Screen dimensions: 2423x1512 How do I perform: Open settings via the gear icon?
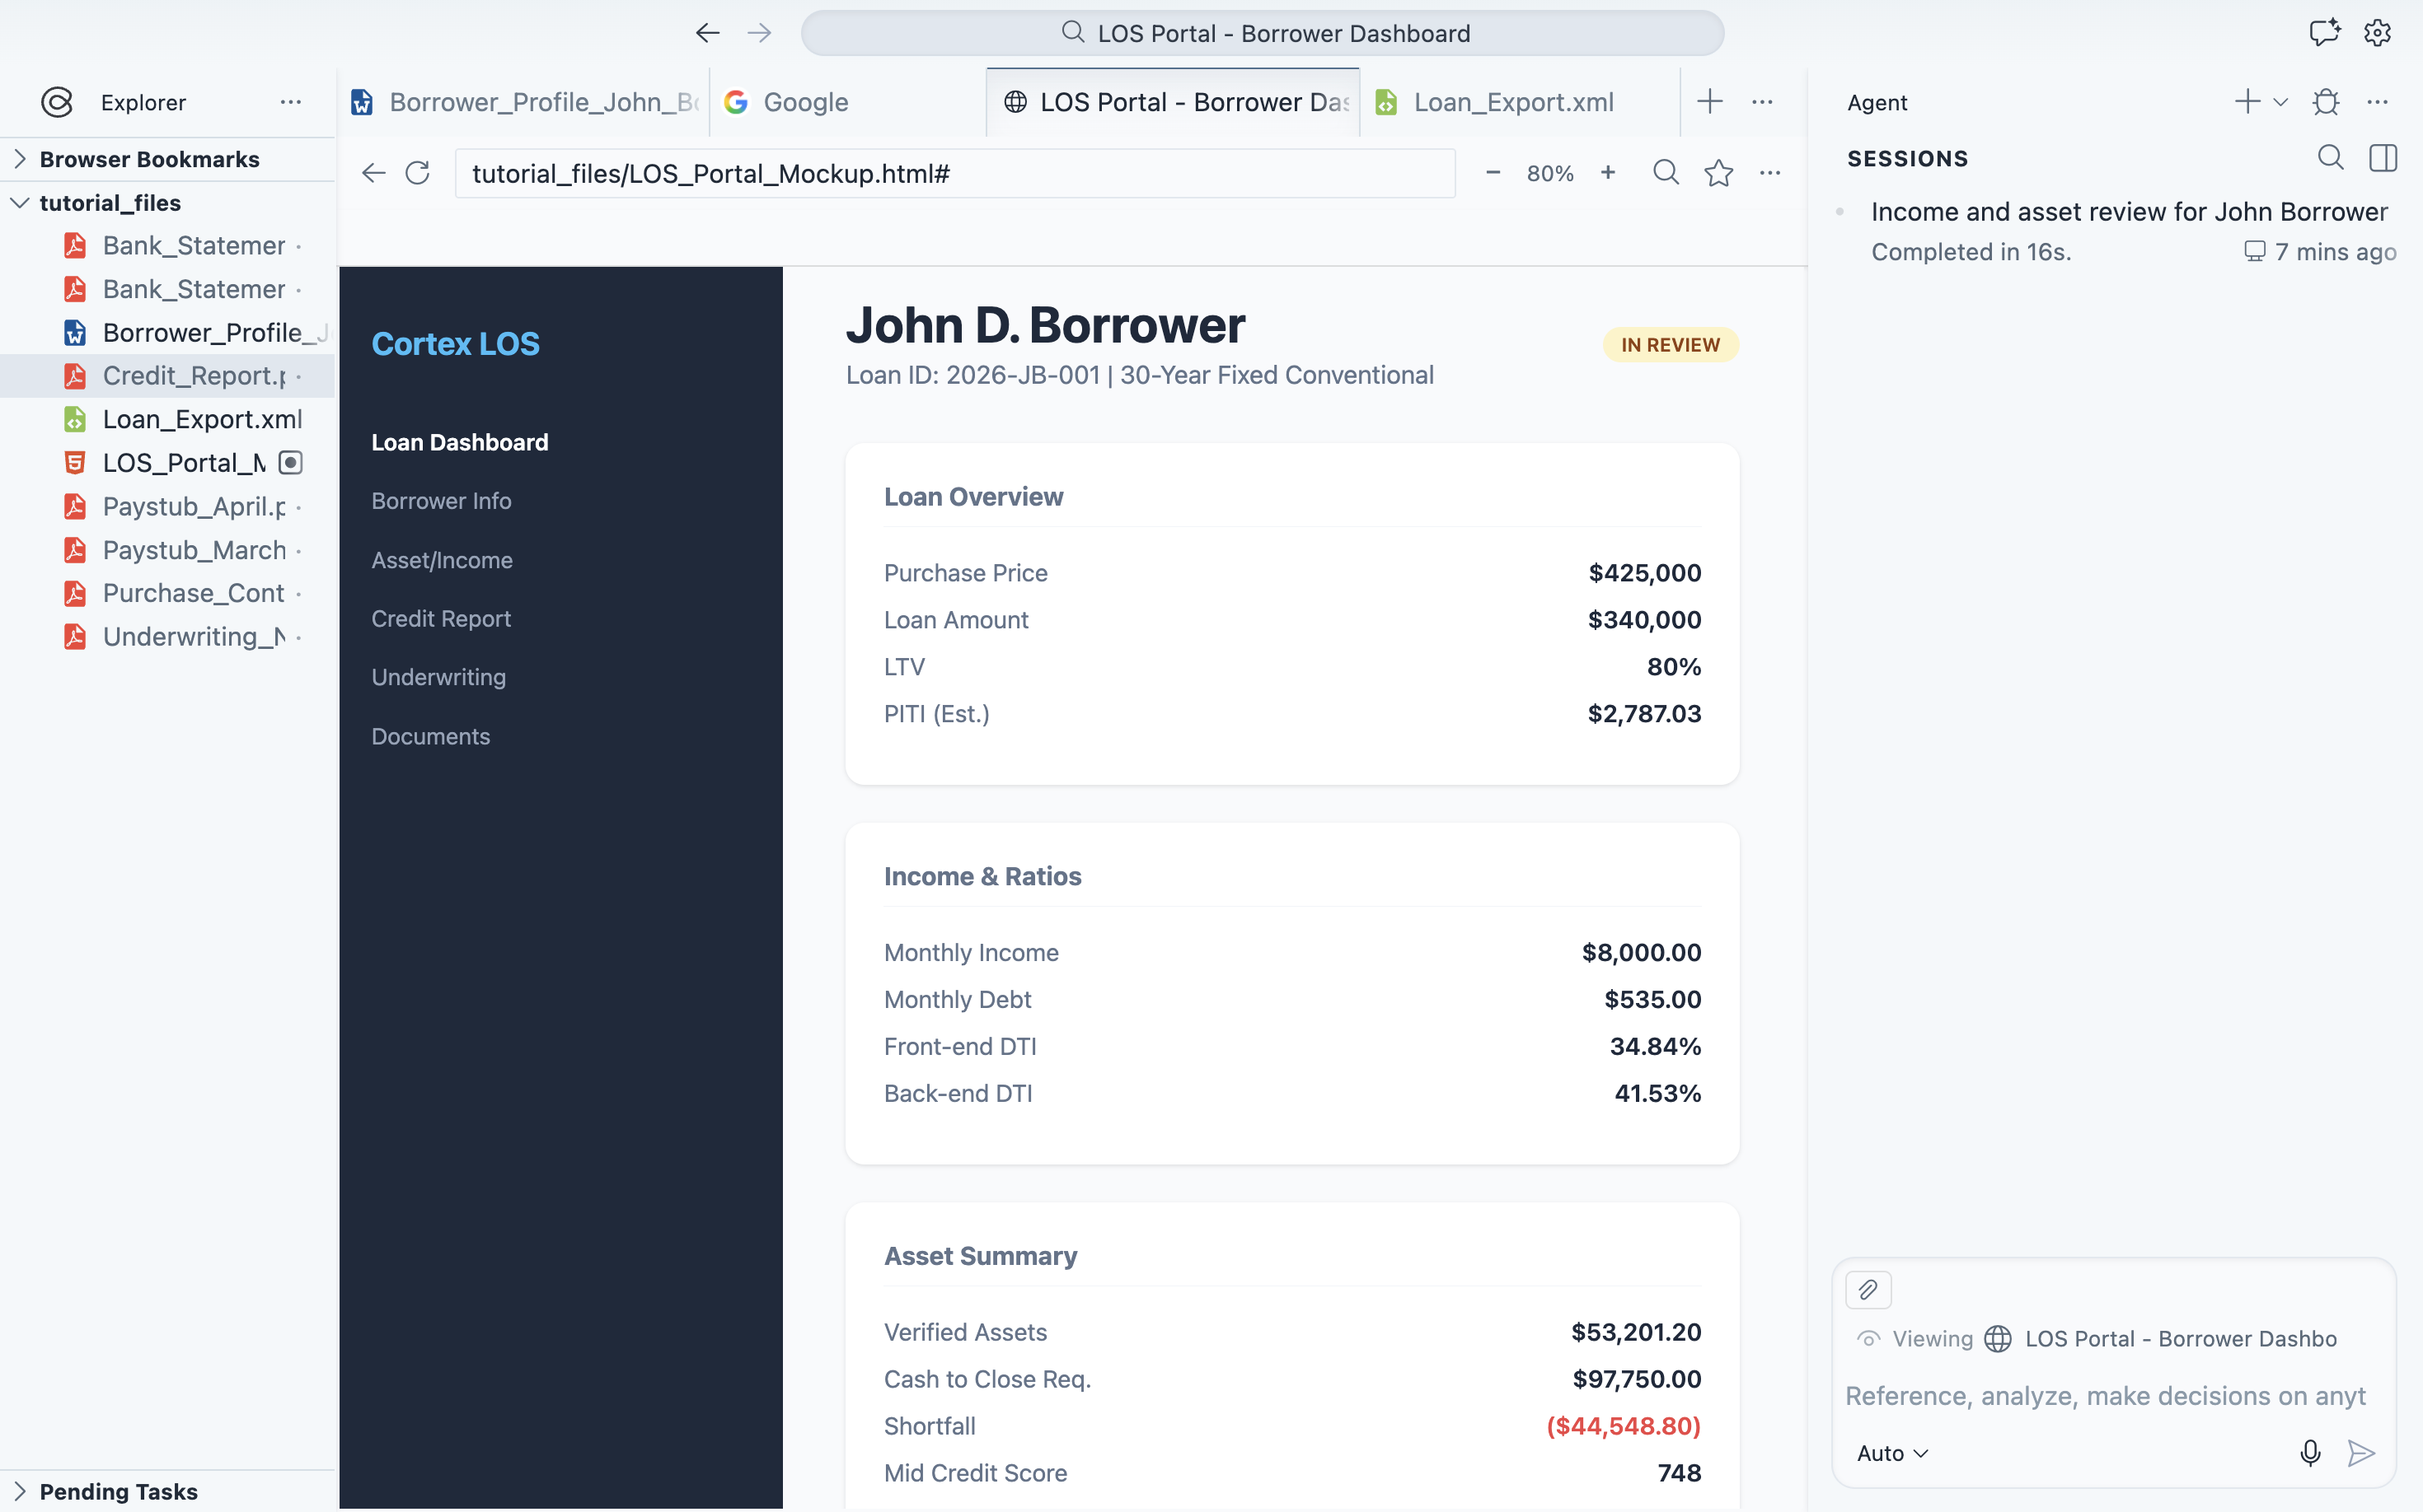pyautogui.click(x=2377, y=32)
